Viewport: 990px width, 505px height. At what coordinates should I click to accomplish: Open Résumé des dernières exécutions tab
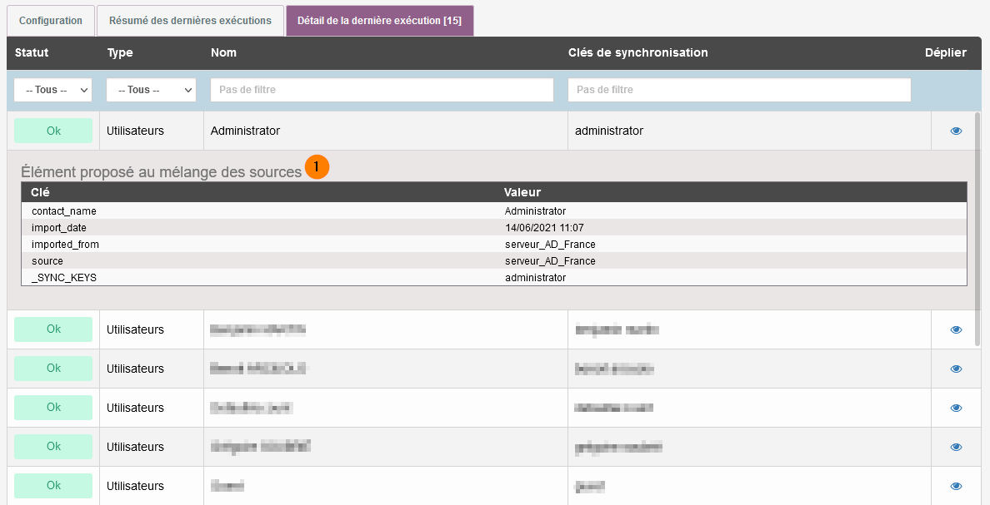click(x=190, y=20)
